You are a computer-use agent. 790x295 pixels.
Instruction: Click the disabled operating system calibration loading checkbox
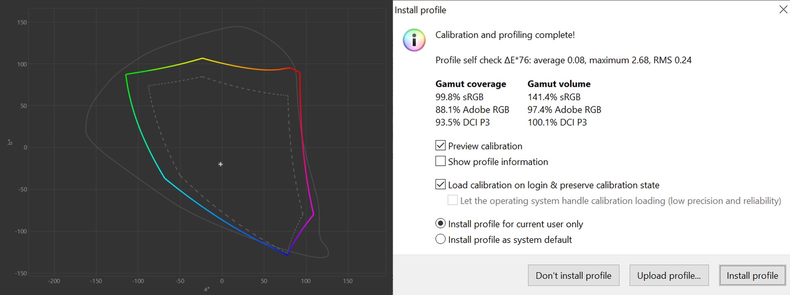[x=452, y=200]
